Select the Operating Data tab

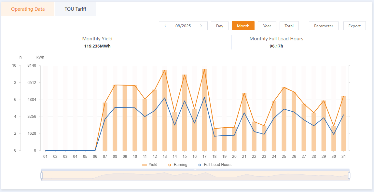[28, 9]
